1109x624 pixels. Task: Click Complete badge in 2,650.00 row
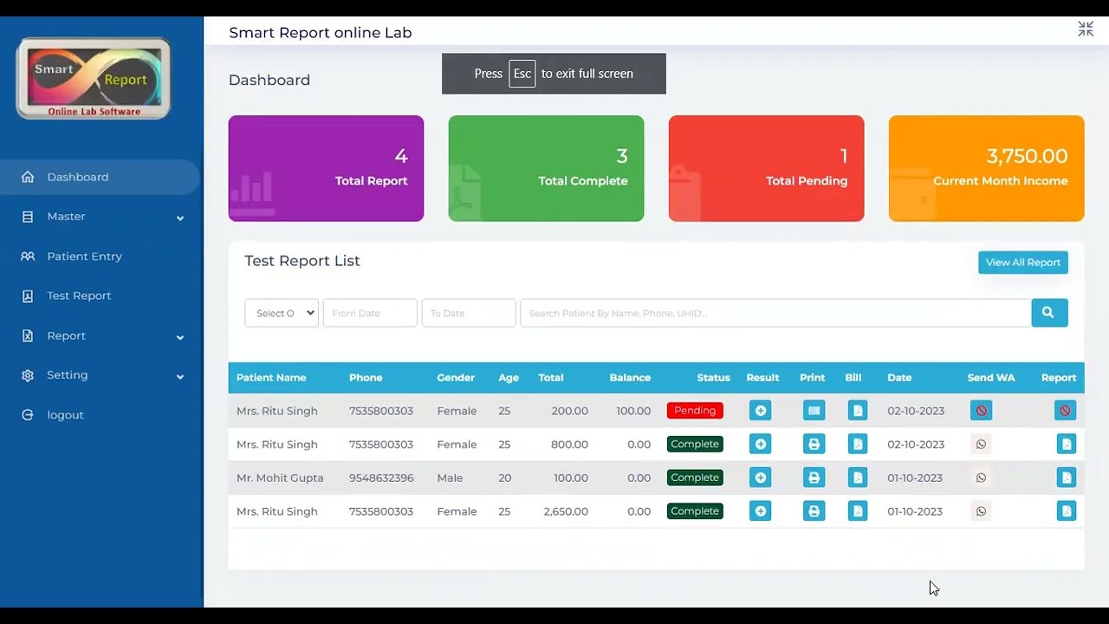pos(695,511)
